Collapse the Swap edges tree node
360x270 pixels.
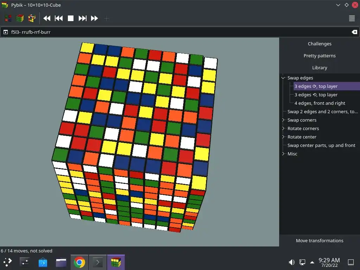tap(283, 78)
